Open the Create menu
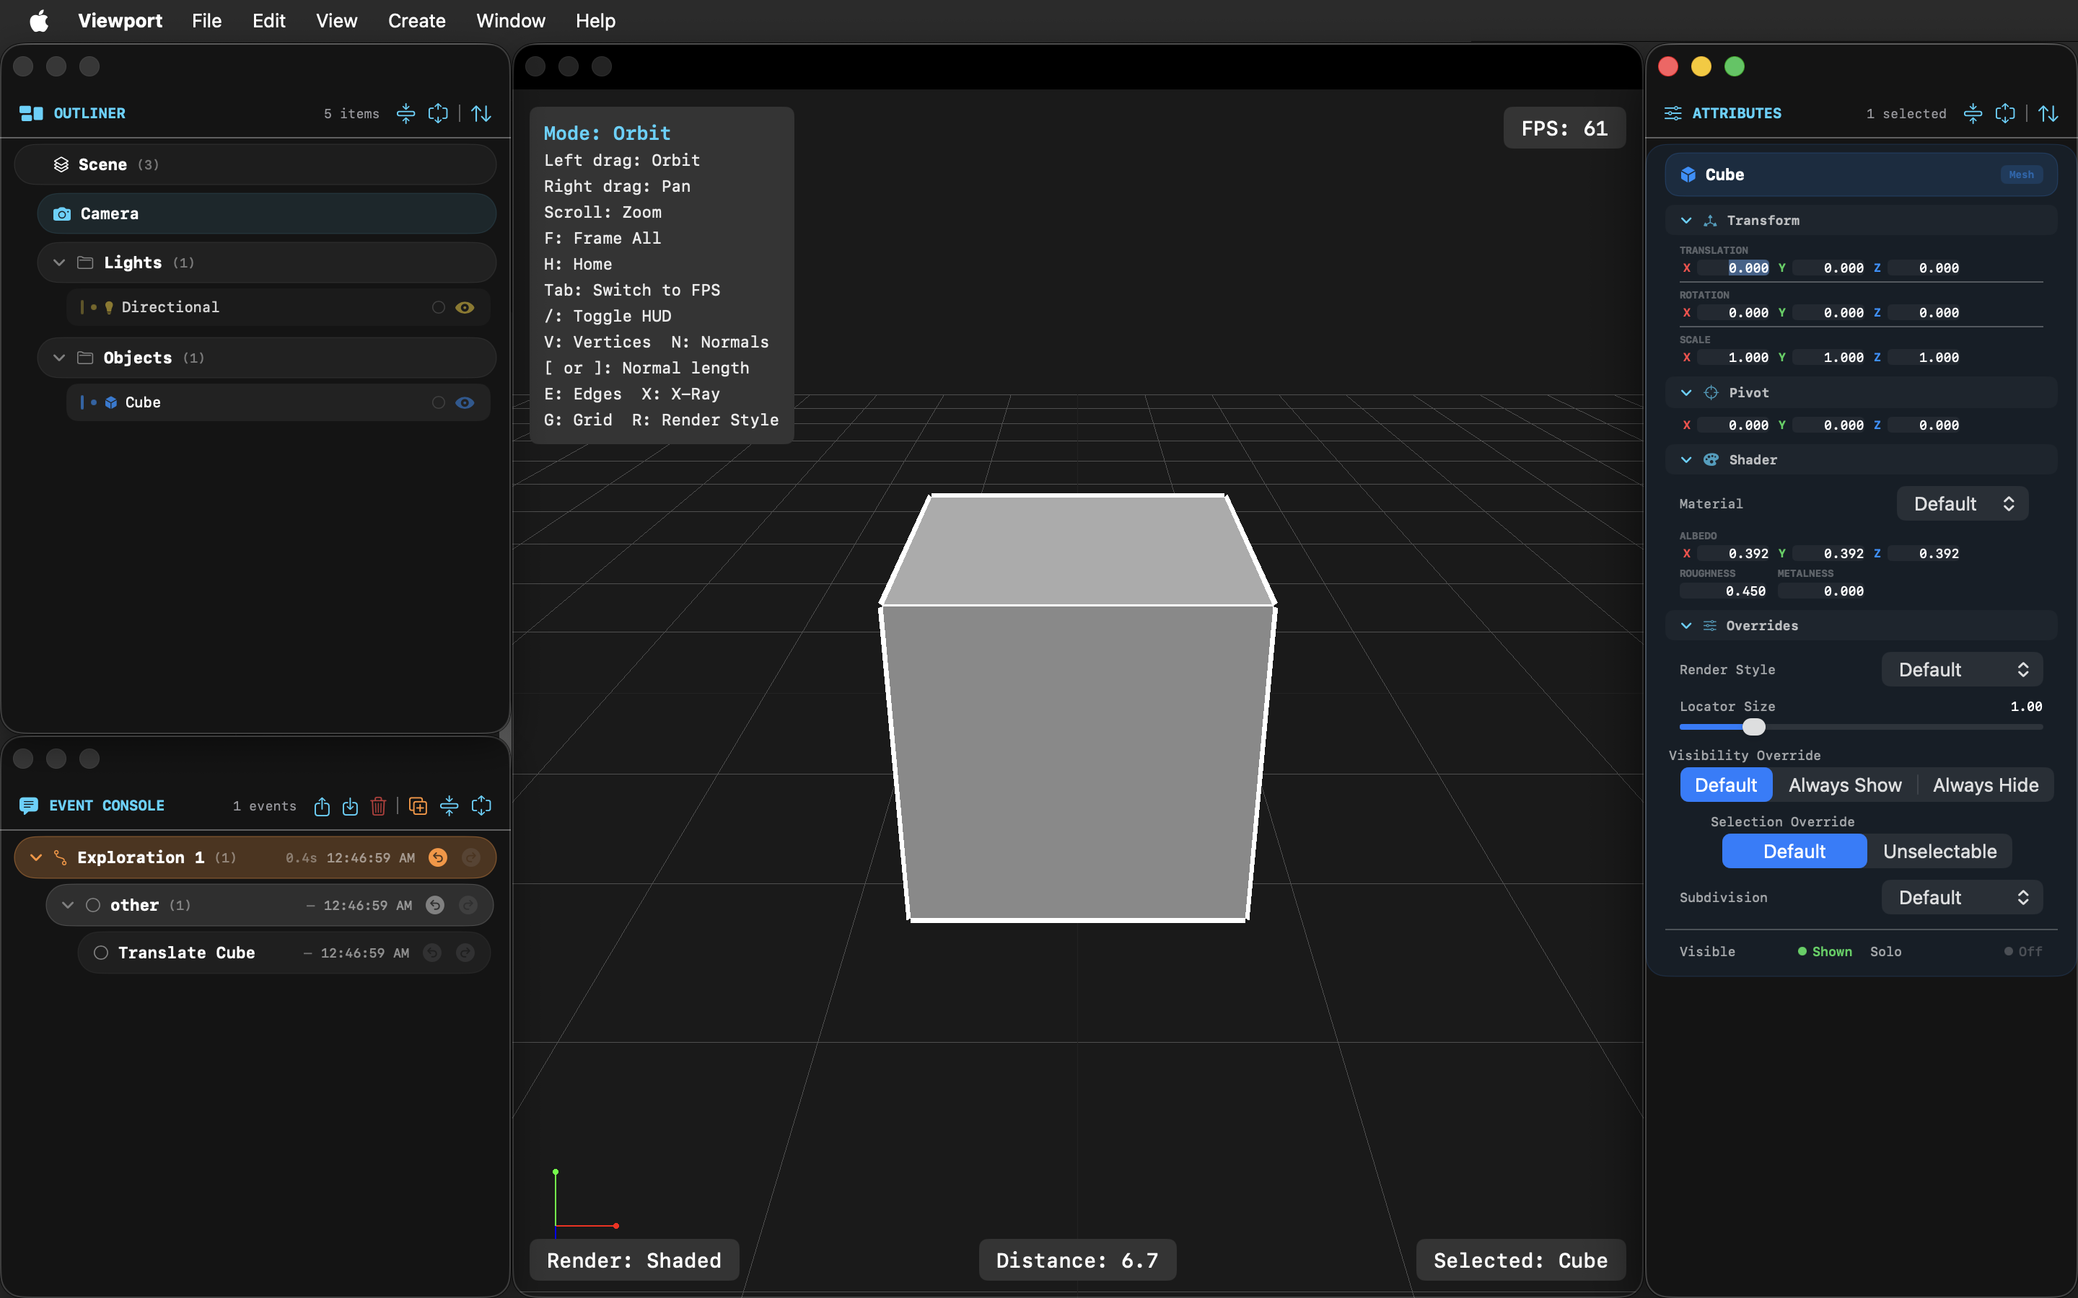 tap(416, 21)
